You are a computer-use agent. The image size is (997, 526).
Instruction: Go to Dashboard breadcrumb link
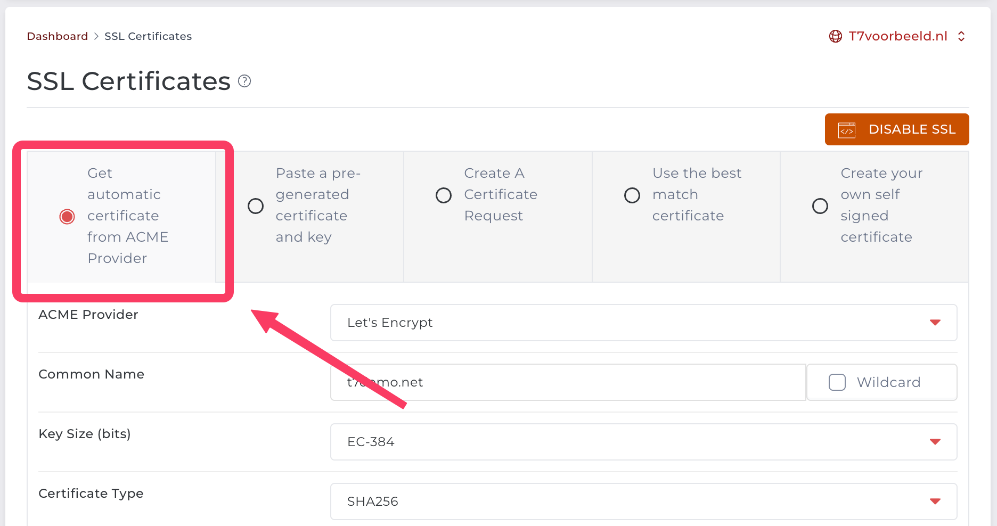pos(58,36)
